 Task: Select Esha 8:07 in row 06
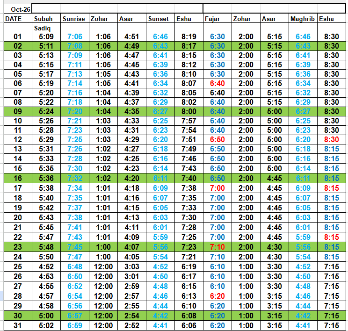[189, 83]
